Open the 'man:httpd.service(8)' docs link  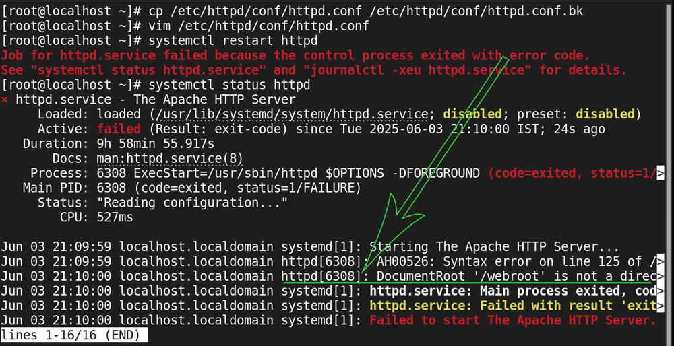click(171, 159)
